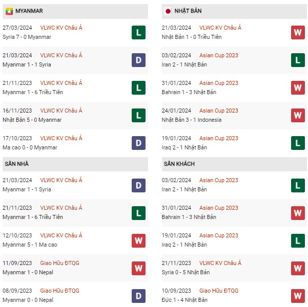Click the W badge for Myanmar 5-1 Ma cao

click(138, 240)
